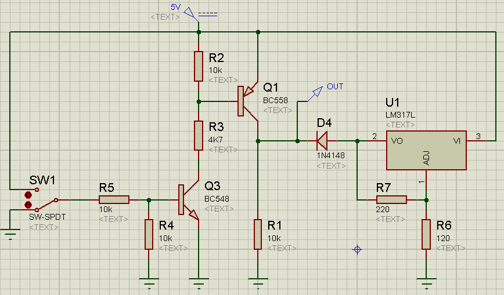504x295 pixels.
Task: Click the 'BC558' part name
Action: 275,100
